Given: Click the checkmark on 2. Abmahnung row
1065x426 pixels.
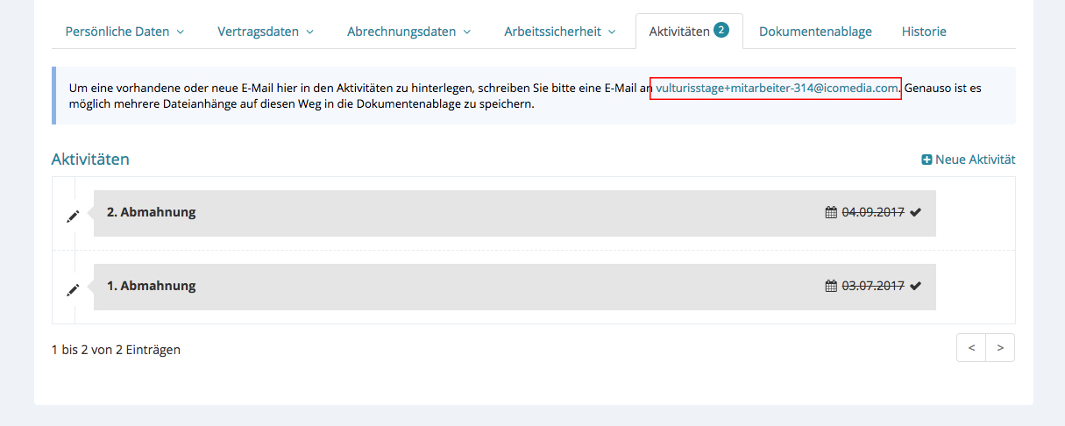Looking at the screenshot, I should [x=916, y=212].
